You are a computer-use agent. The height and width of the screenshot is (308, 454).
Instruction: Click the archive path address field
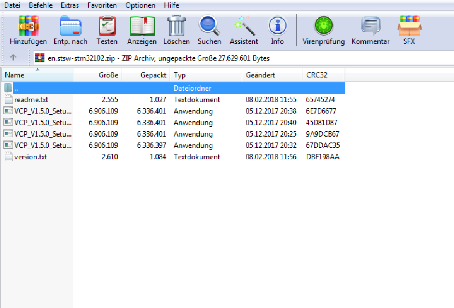pyautogui.click(x=243, y=58)
